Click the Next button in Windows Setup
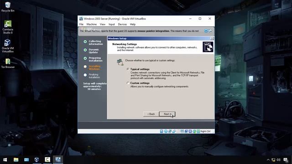Viewport: 292px width, 164px height. (167, 114)
